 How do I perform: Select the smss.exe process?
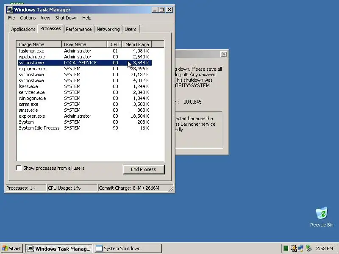85,110
